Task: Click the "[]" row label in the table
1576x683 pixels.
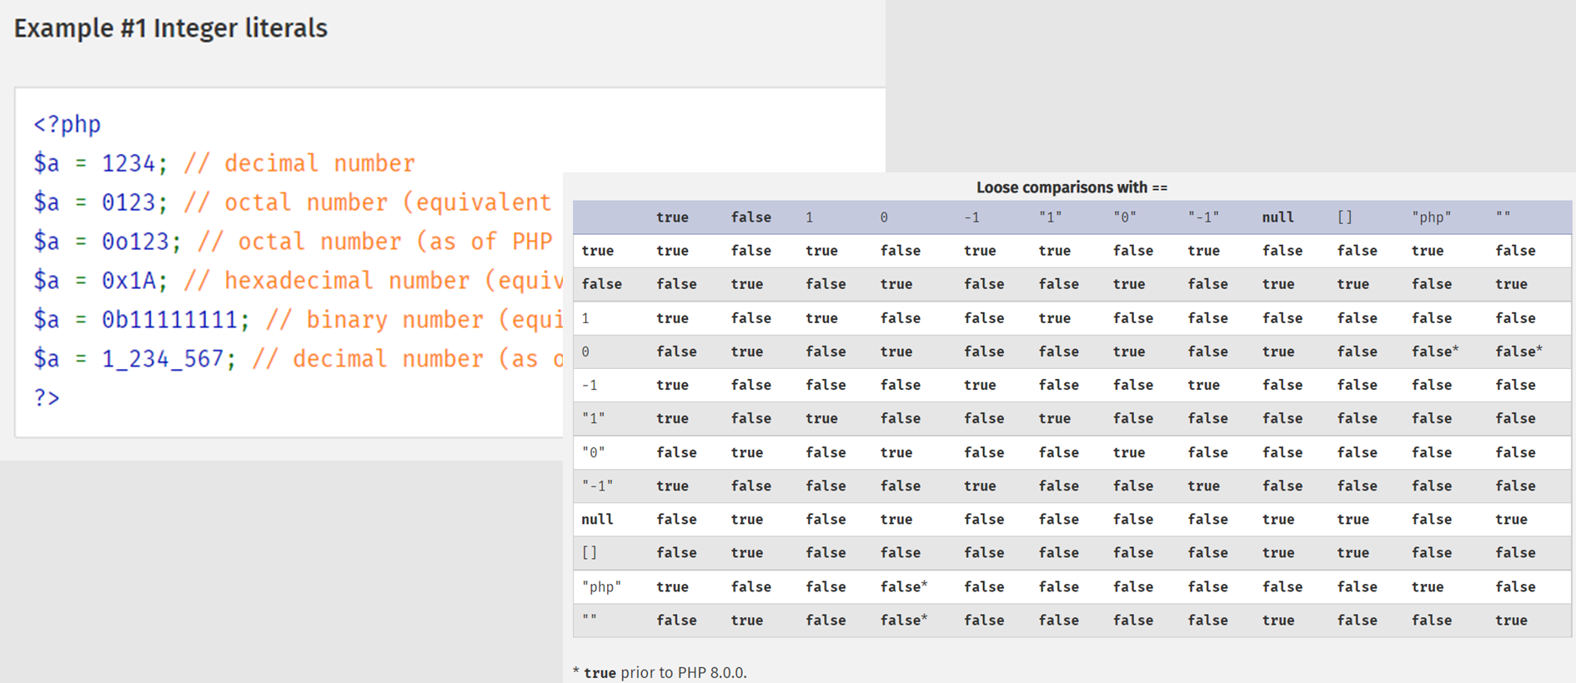Action: coord(590,553)
